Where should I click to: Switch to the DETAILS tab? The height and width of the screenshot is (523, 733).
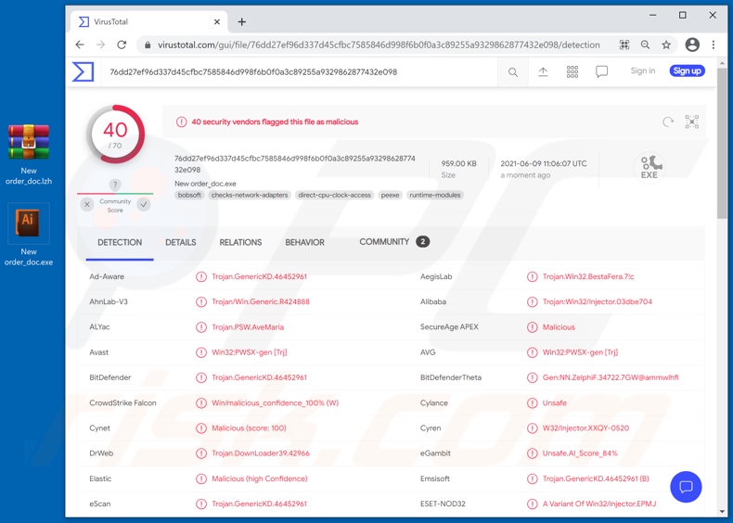(180, 242)
